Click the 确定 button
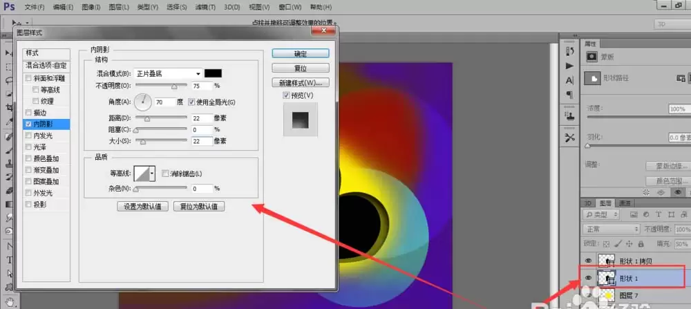691x309 pixels. pyautogui.click(x=301, y=53)
